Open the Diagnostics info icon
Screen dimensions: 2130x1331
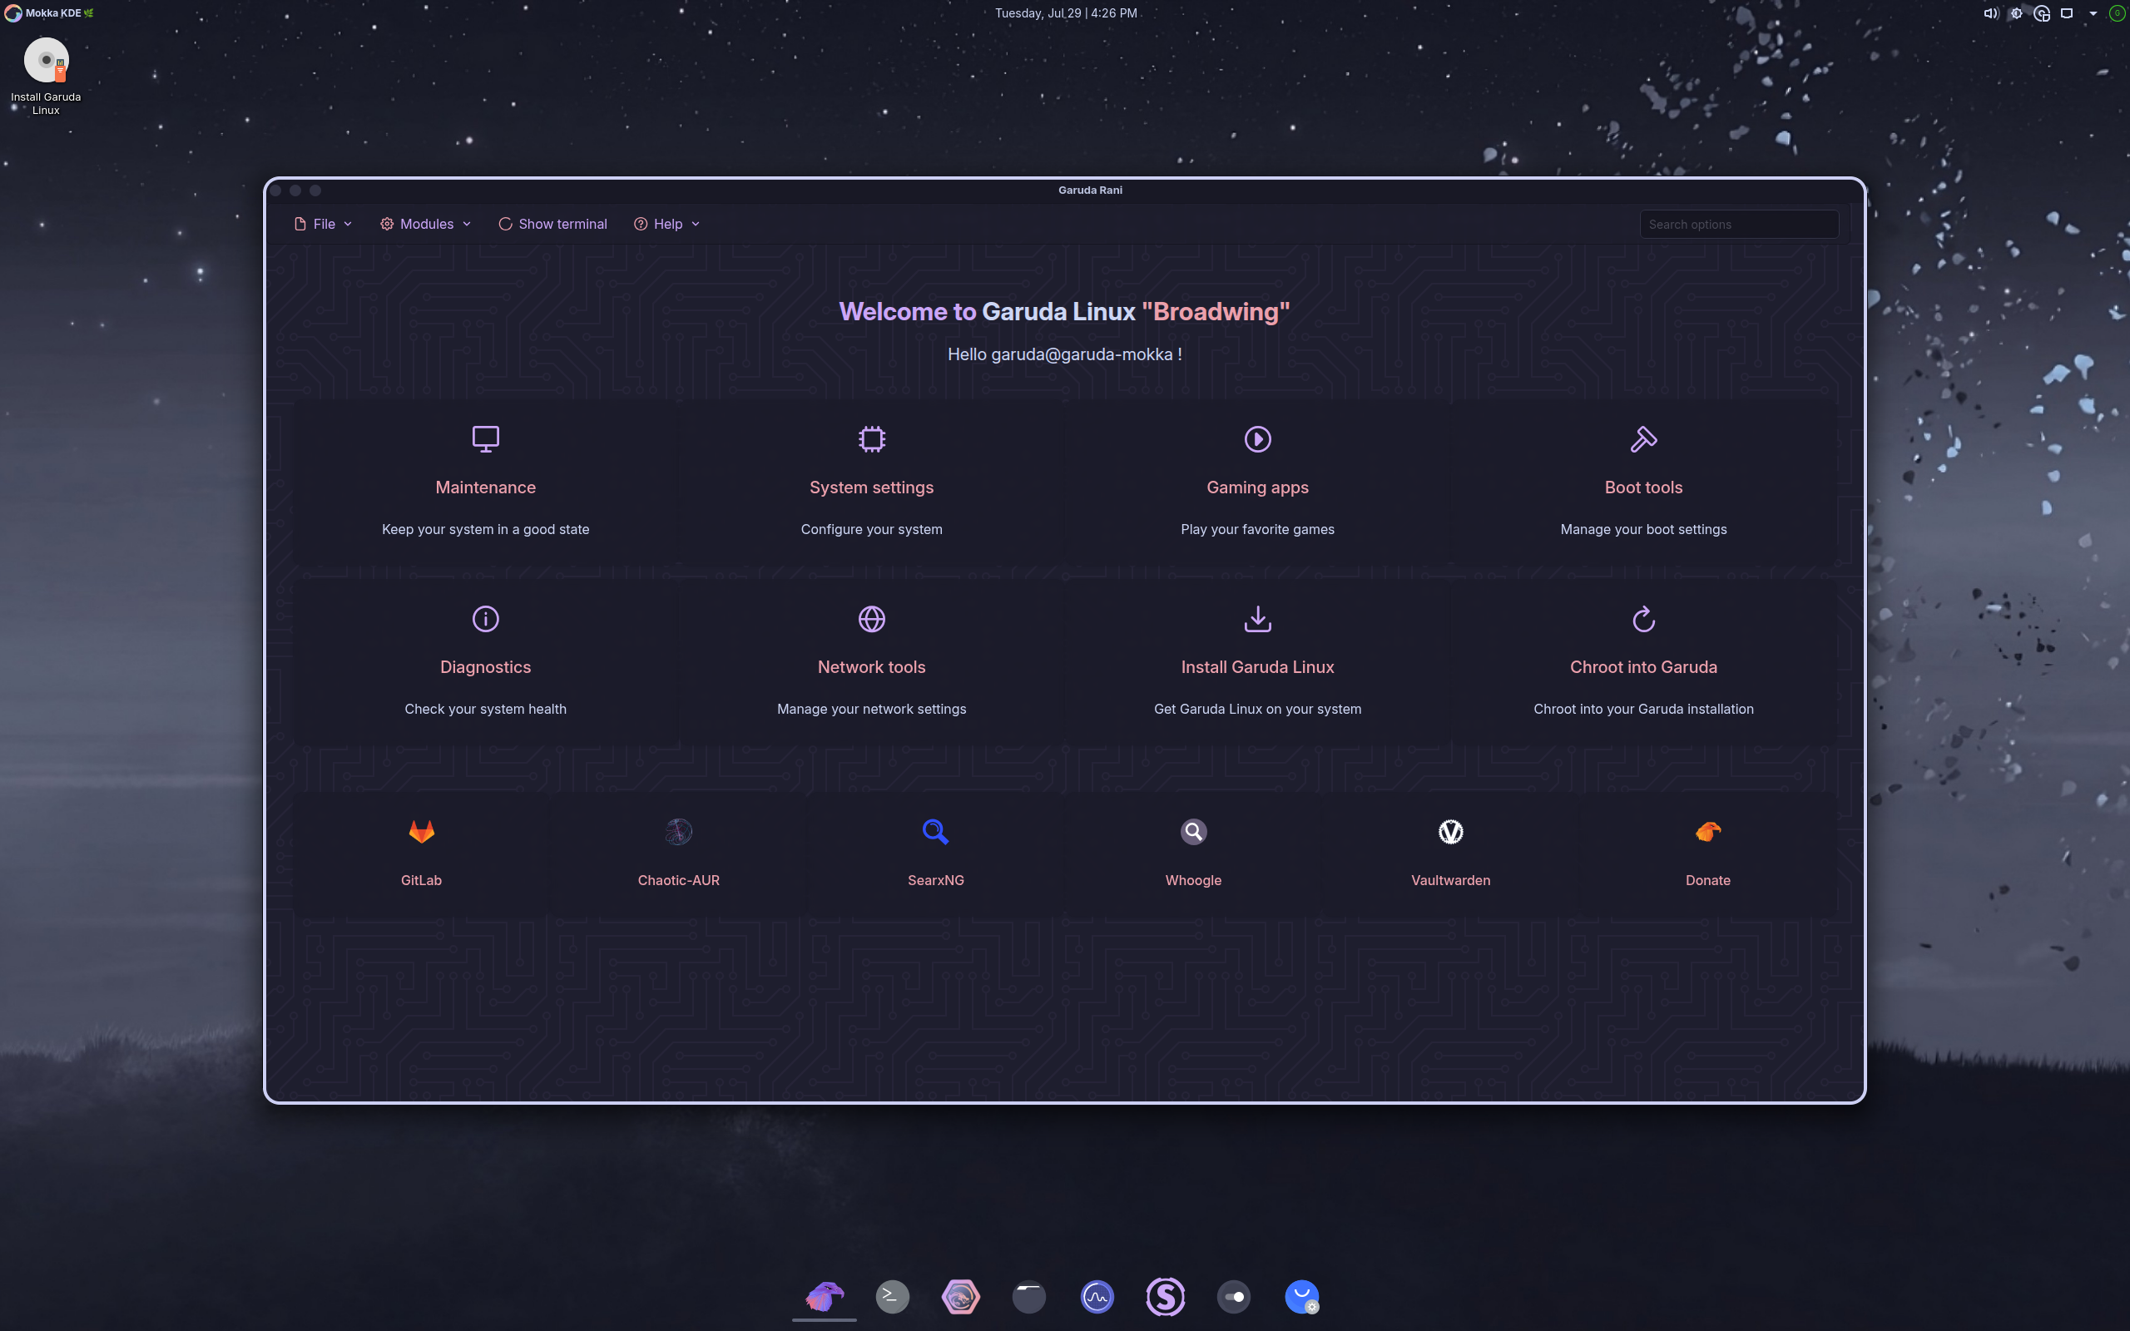pyautogui.click(x=485, y=619)
